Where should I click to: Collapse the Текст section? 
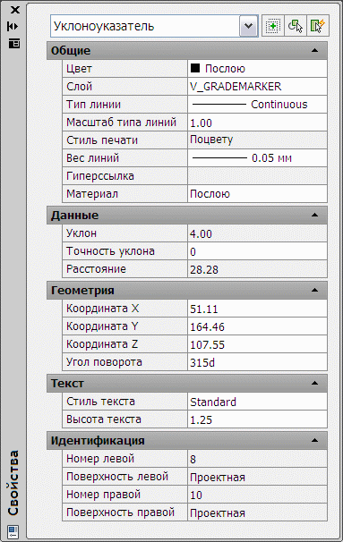tap(314, 383)
